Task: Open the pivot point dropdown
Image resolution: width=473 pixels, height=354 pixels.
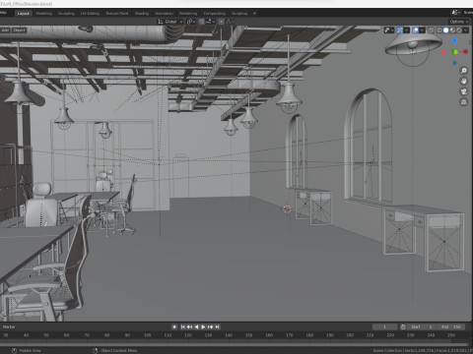Action: click(x=191, y=22)
